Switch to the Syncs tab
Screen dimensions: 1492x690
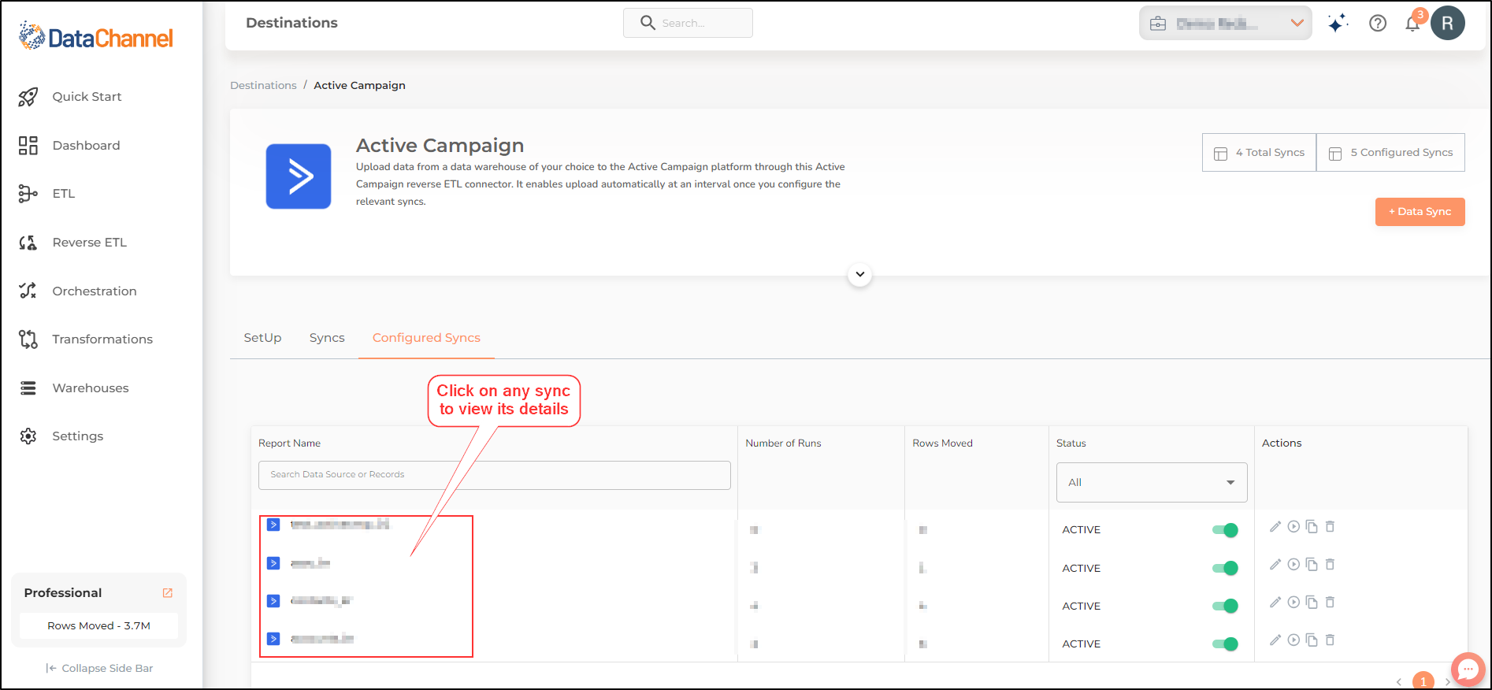(x=327, y=338)
